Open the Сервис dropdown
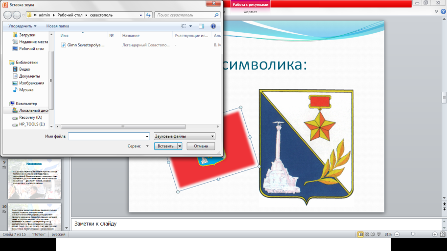This screenshot has width=447, height=251. click(138, 146)
